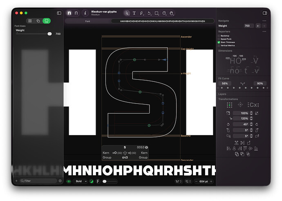Switch to the Font tab
The height and width of the screenshot is (201, 282).
[87, 21]
